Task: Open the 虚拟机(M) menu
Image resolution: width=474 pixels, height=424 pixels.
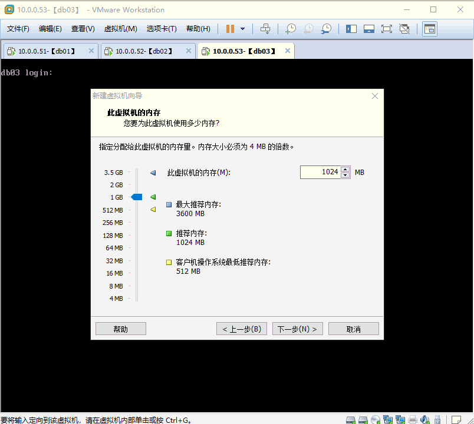Action: [120, 28]
